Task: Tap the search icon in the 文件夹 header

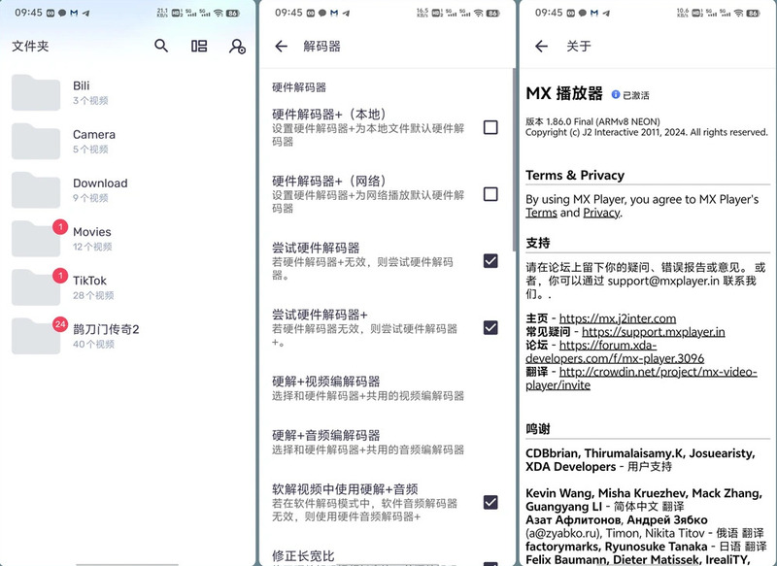Action: pos(161,46)
